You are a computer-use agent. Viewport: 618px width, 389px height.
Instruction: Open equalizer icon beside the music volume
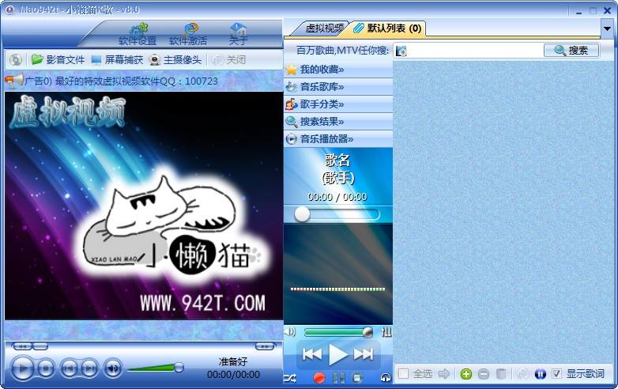386,332
